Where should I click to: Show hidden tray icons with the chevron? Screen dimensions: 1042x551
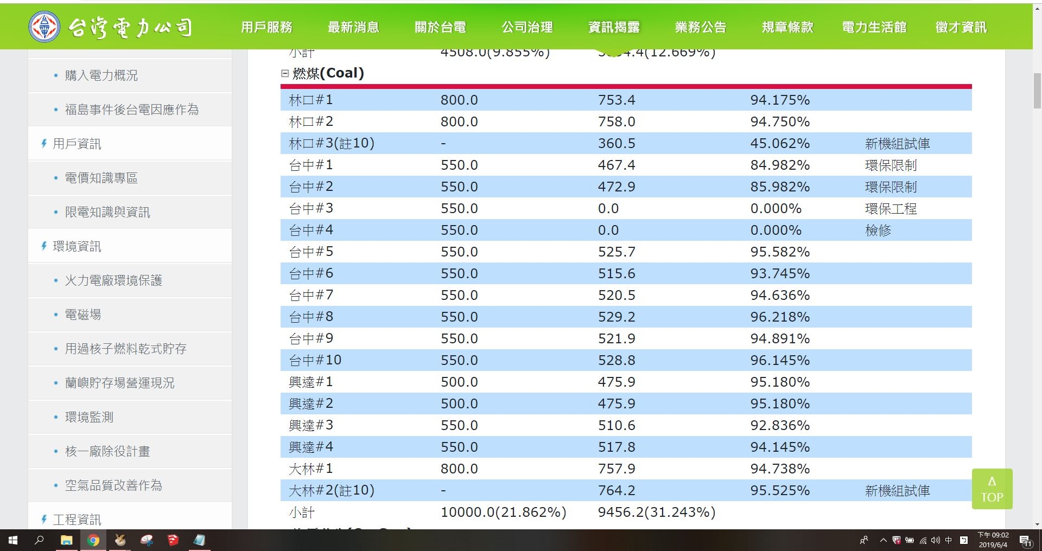[x=883, y=540]
